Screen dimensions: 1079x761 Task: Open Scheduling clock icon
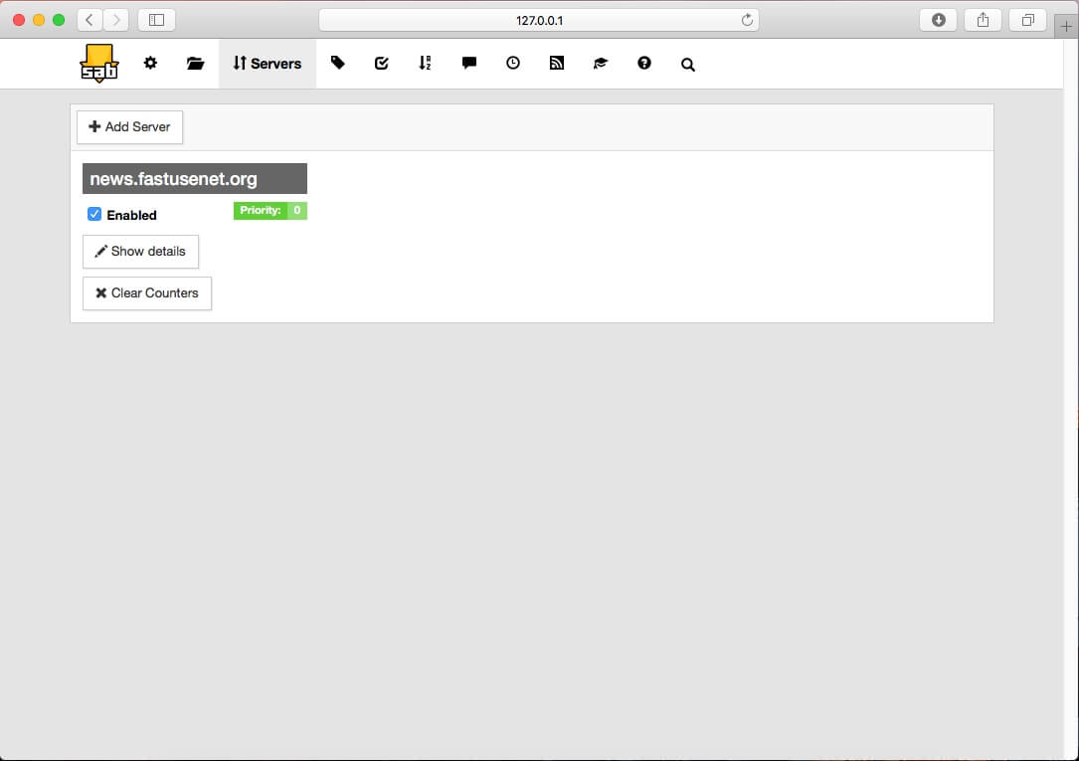coord(513,64)
